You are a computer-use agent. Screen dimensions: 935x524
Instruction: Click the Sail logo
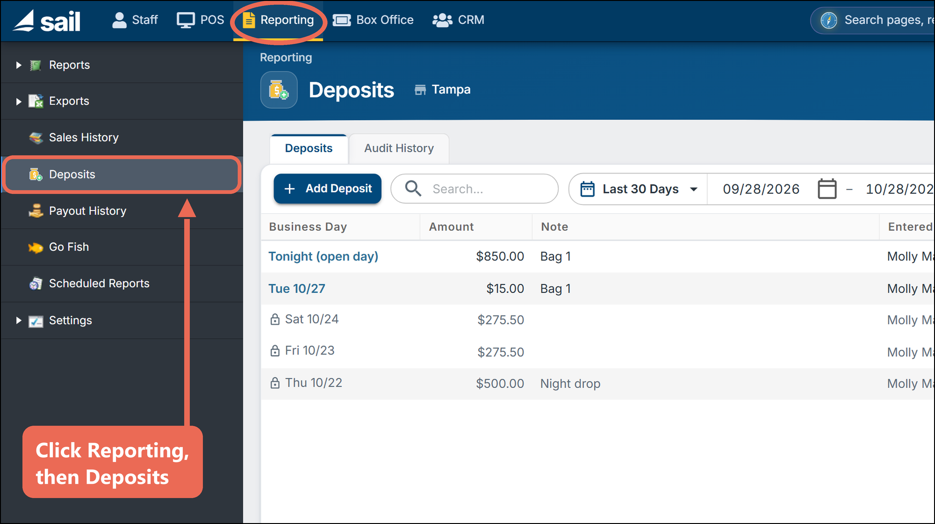[x=46, y=21]
